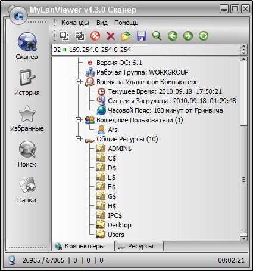Select the D$ share
Viewport: 253px width, 271px height.
pos(112,168)
